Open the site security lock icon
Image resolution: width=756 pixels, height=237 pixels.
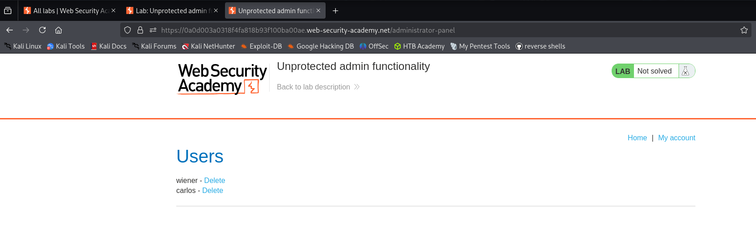(x=140, y=30)
